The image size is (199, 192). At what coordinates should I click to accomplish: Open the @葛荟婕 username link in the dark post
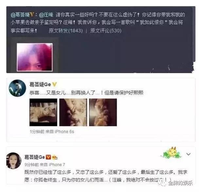click(x=20, y=15)
